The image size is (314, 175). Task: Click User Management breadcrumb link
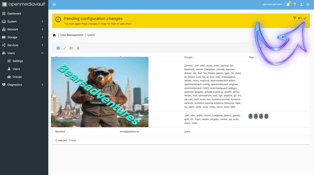point(72,35)
